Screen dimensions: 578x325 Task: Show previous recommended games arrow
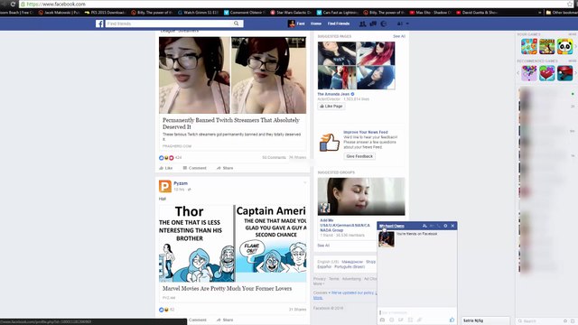pyautogui.click(x=517, y=73)
